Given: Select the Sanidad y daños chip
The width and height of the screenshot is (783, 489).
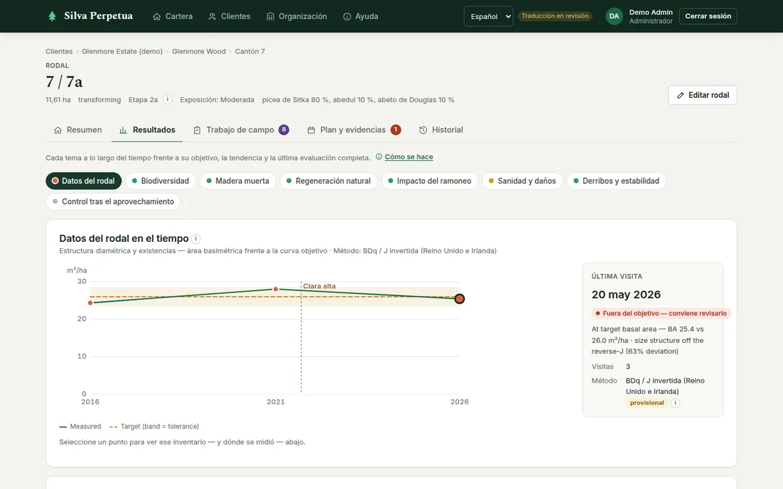Looking at the screenshot, I should (522, 181).
